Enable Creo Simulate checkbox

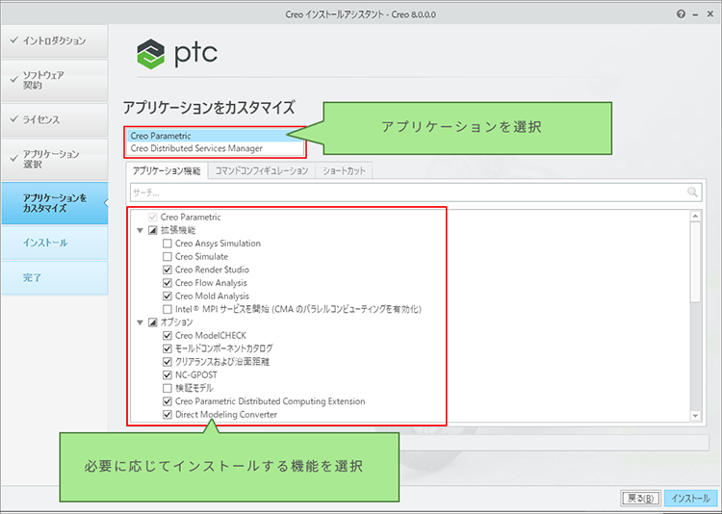[168, 257]
